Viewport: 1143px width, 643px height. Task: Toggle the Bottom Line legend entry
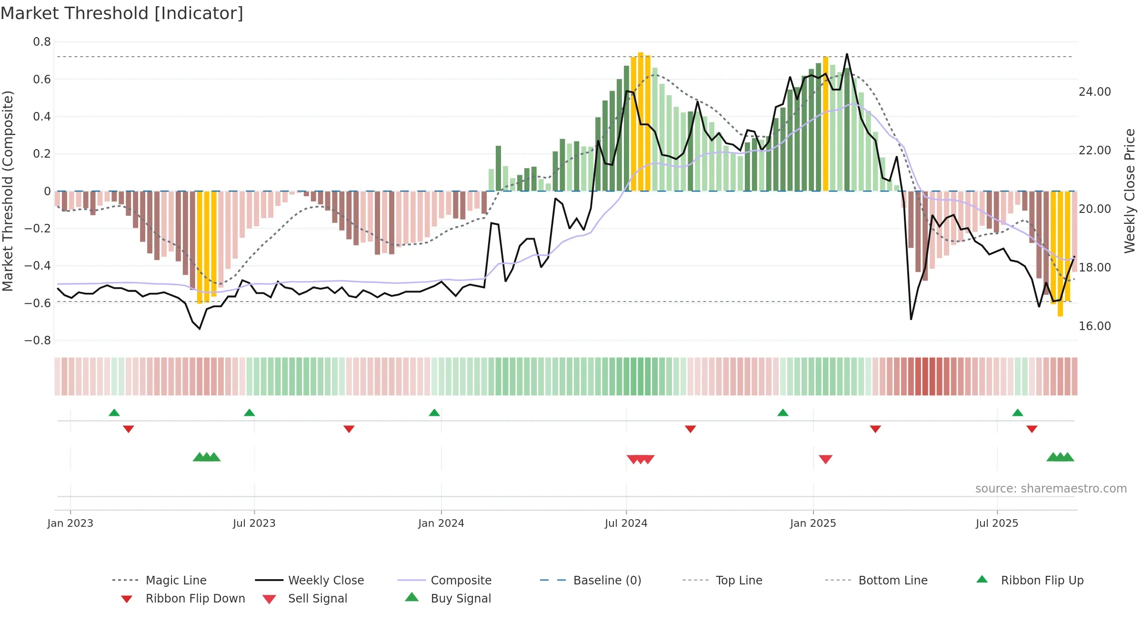point(876,580)
